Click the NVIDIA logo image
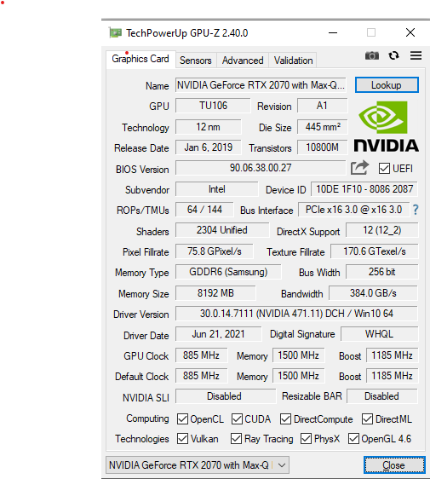Screen dimensions: 430x479 [x=386, y=126]
